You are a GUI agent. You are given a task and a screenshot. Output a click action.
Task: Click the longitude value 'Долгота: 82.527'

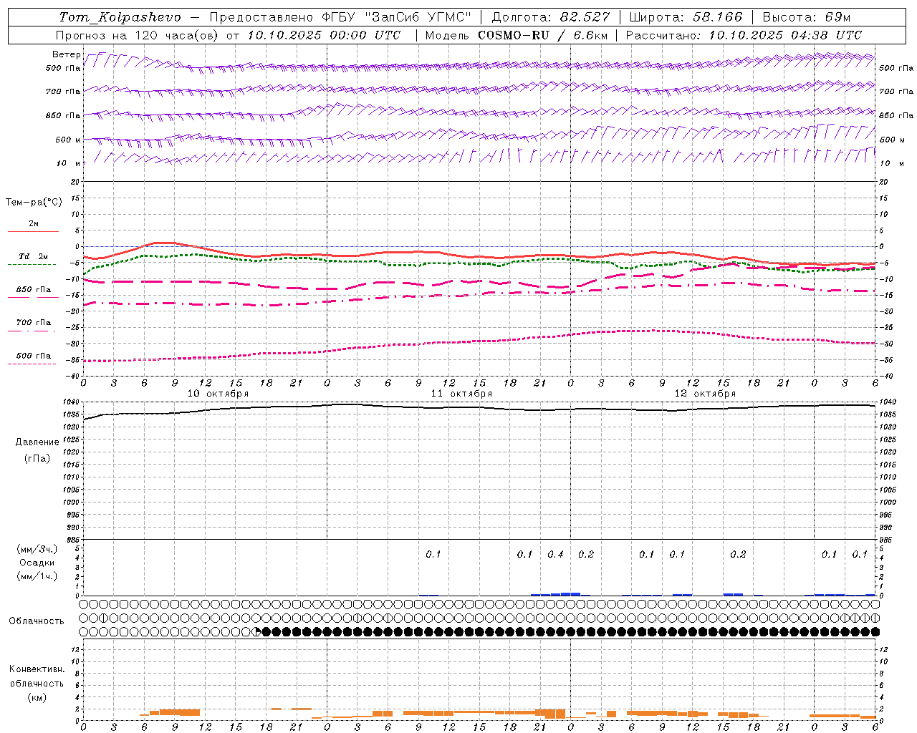pyautogui.click(x=551, y=17)
